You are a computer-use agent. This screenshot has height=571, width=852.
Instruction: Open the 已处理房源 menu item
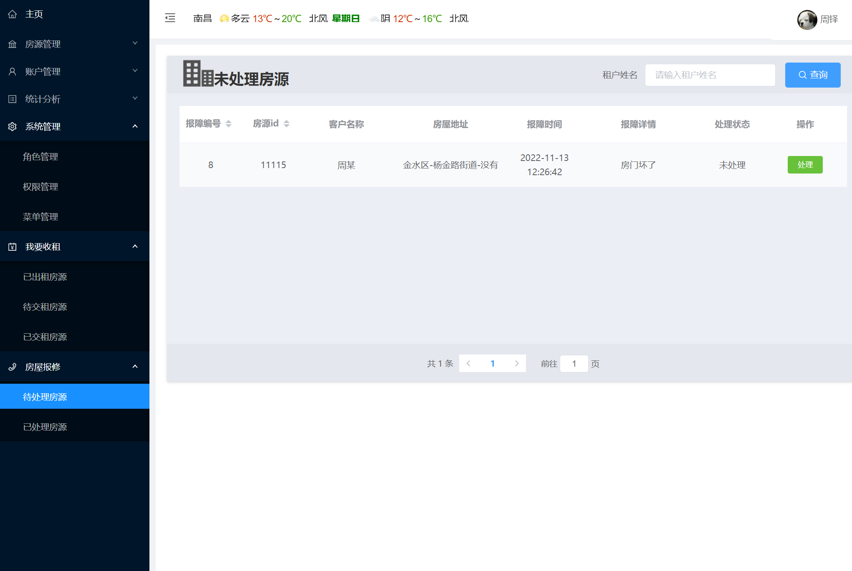(x=45, y=427)
